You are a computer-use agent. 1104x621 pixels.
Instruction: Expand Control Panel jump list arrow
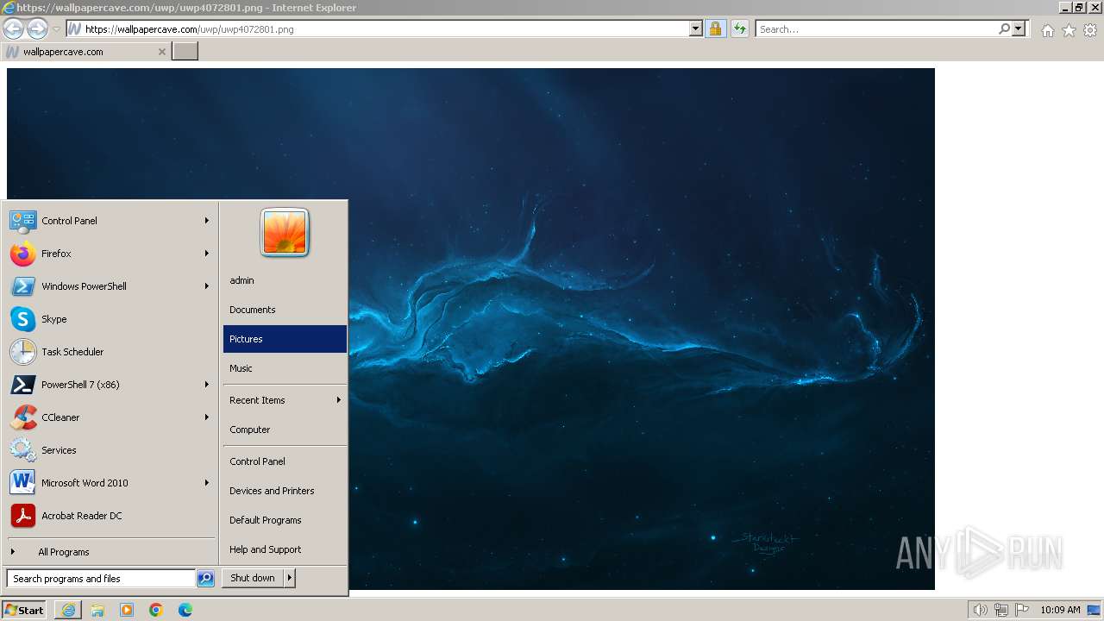click(207, 221)
